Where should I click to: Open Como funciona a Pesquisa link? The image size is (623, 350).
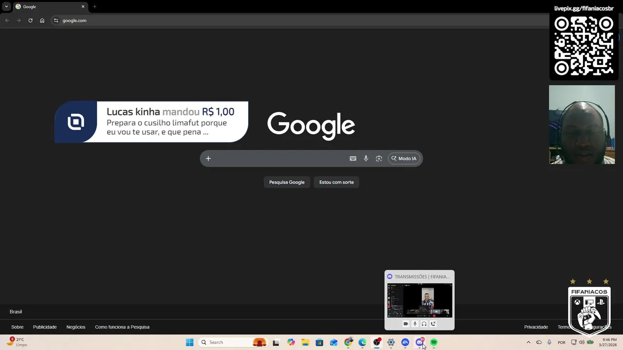tap(122, 327)
